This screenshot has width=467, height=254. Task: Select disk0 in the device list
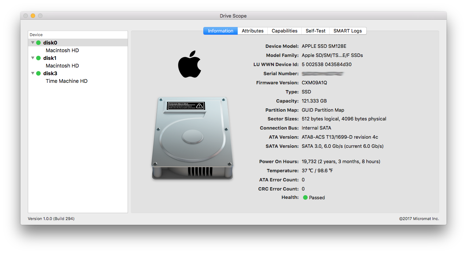coord(78,43)
